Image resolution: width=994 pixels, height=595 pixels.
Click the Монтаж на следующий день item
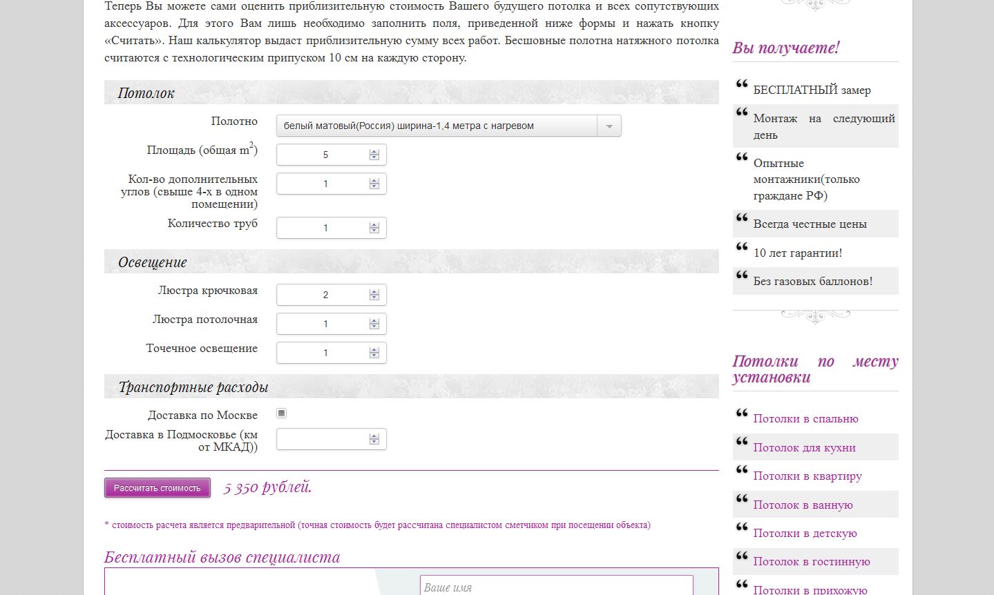(824, 126)
